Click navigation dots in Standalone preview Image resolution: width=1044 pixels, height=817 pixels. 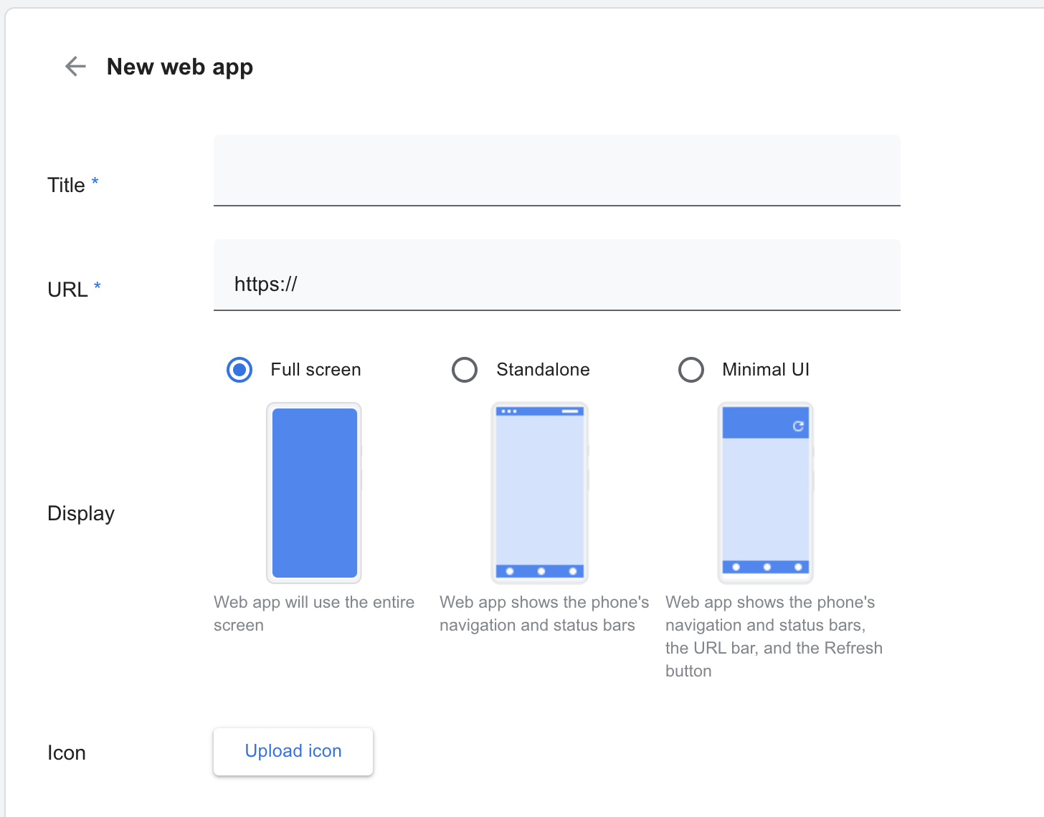click(x=540, y=571)
